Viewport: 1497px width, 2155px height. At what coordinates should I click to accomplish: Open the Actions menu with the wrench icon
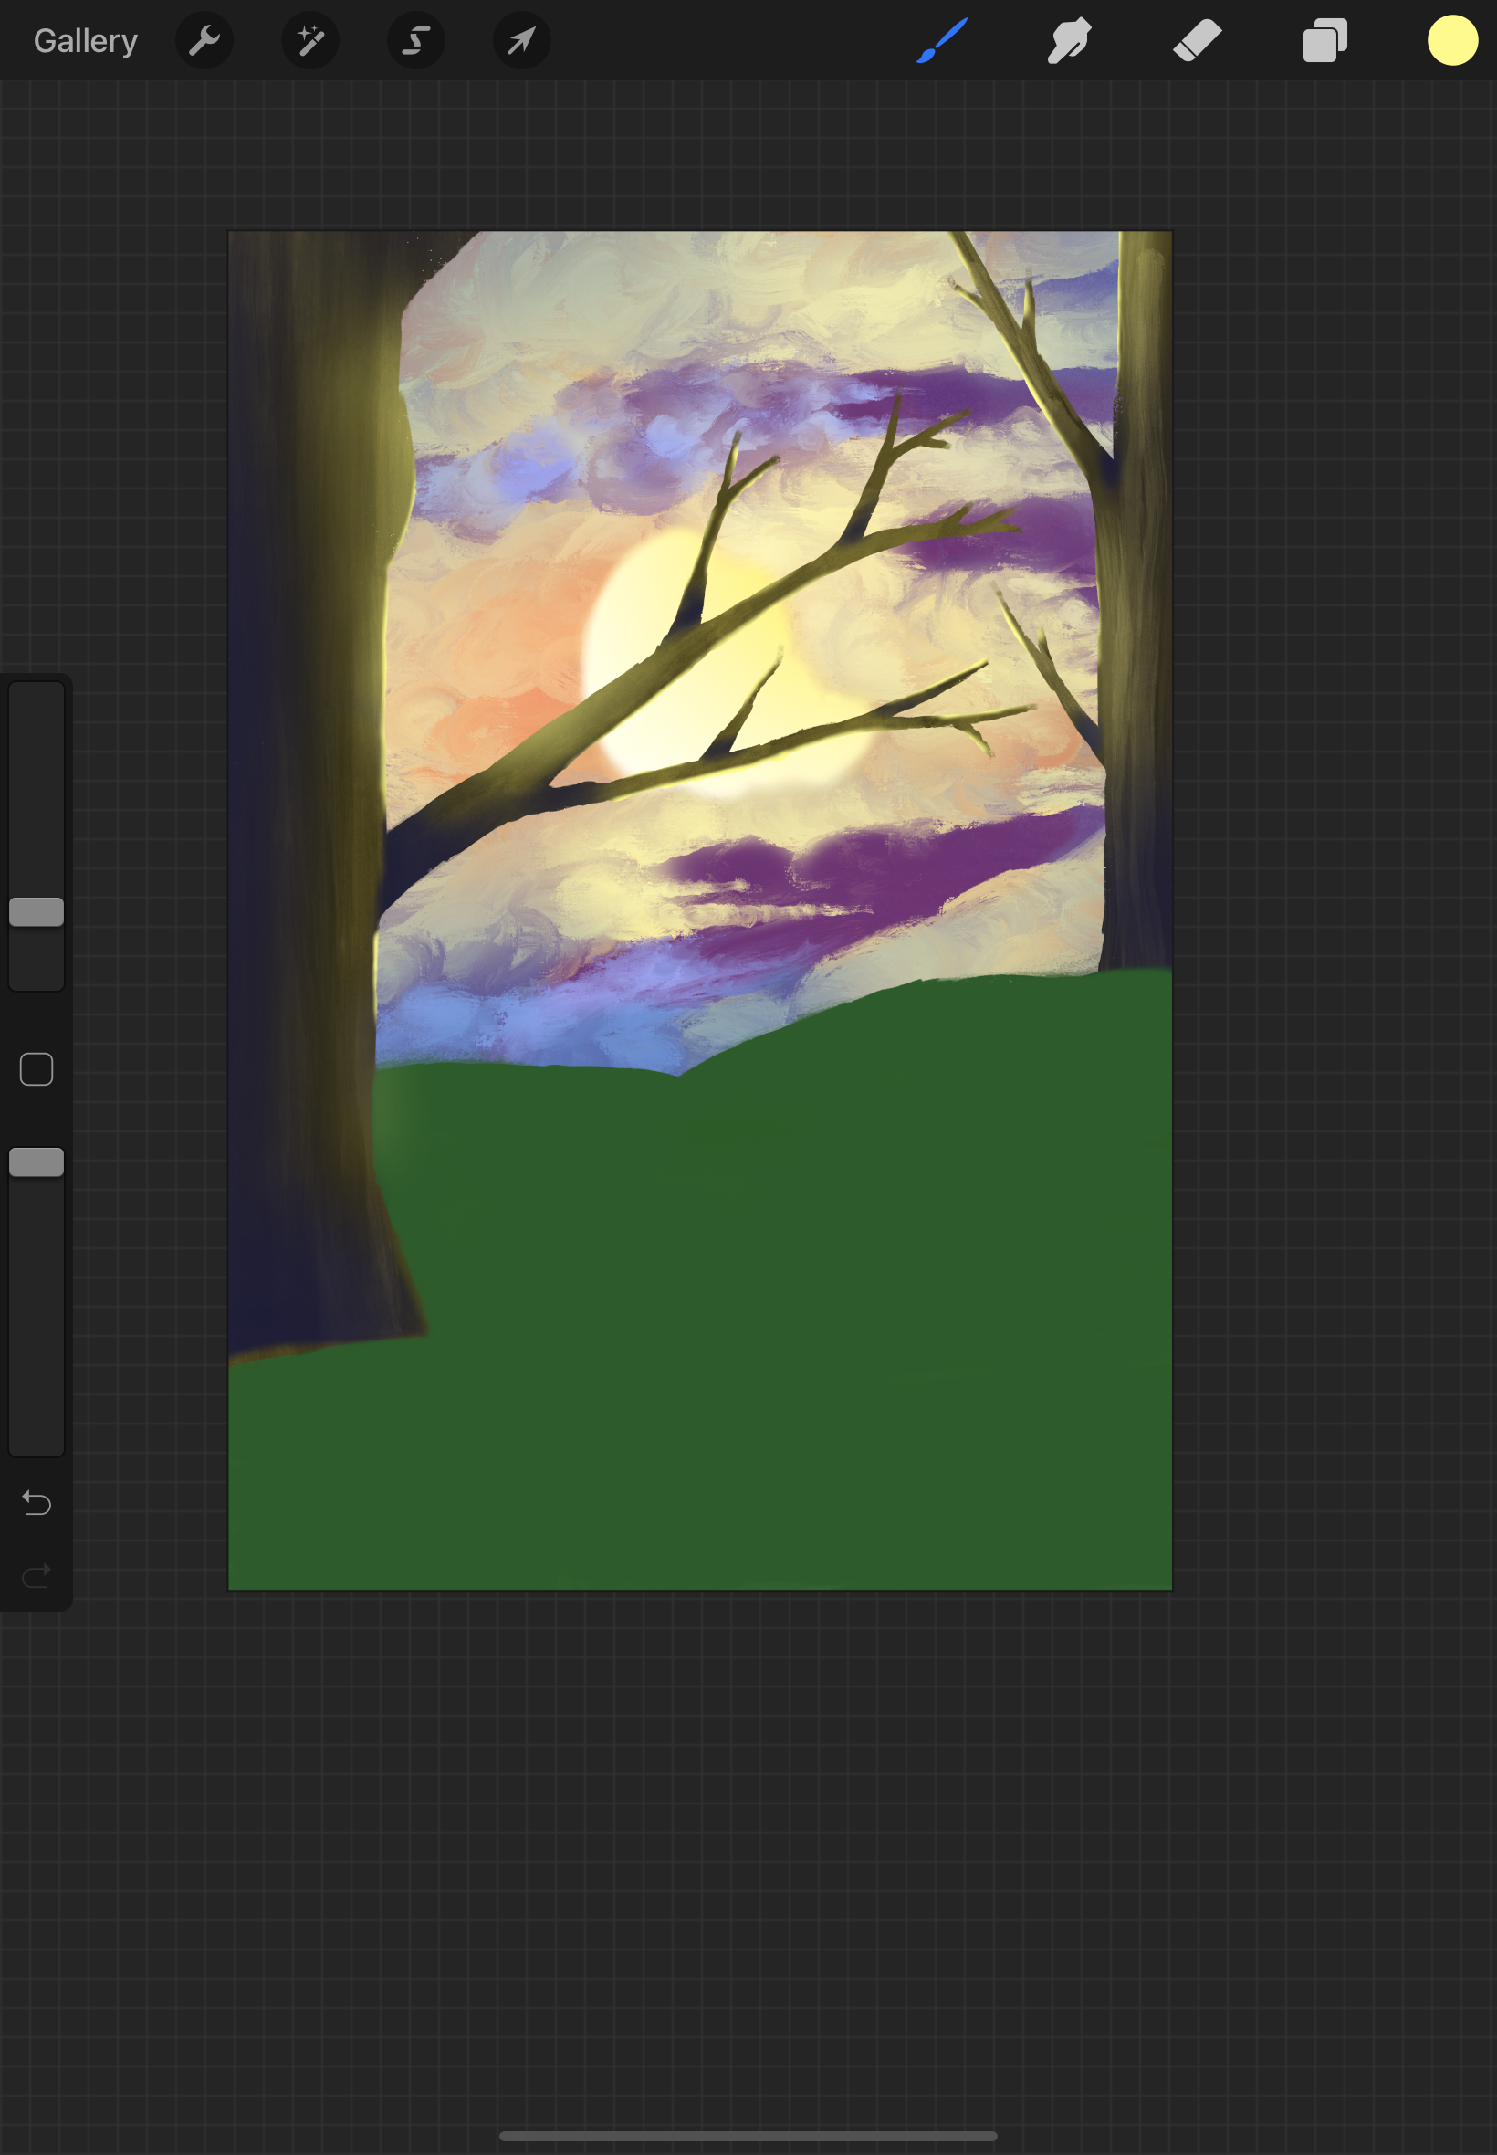[204, 40]
